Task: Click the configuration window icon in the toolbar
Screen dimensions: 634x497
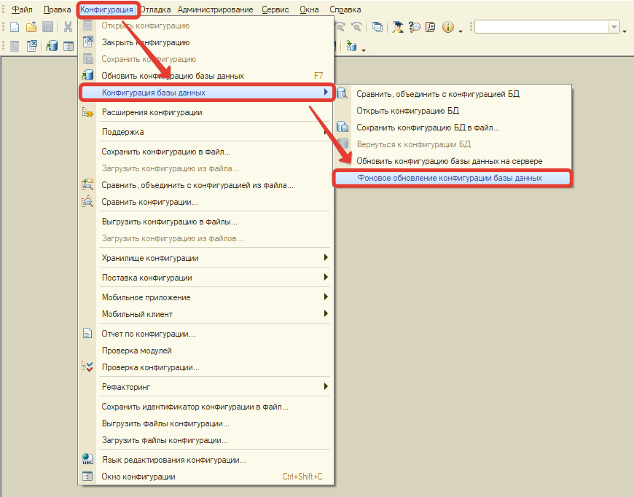Action: [x=69, y=46]
